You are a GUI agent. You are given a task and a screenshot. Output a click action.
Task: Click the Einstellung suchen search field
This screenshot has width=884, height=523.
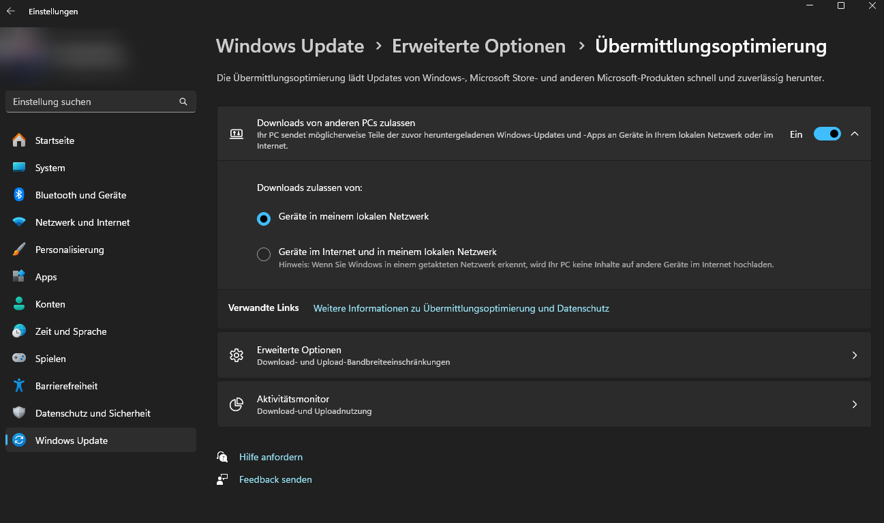click(x=101, y=102)
